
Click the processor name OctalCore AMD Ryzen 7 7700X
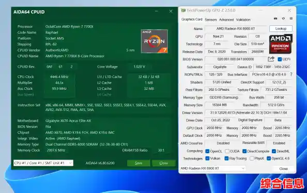69,26
